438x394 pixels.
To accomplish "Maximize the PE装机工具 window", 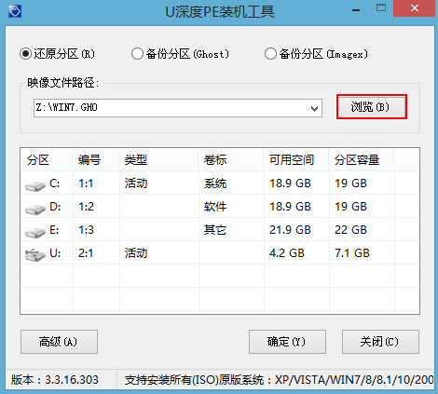I will pos(381,8).
